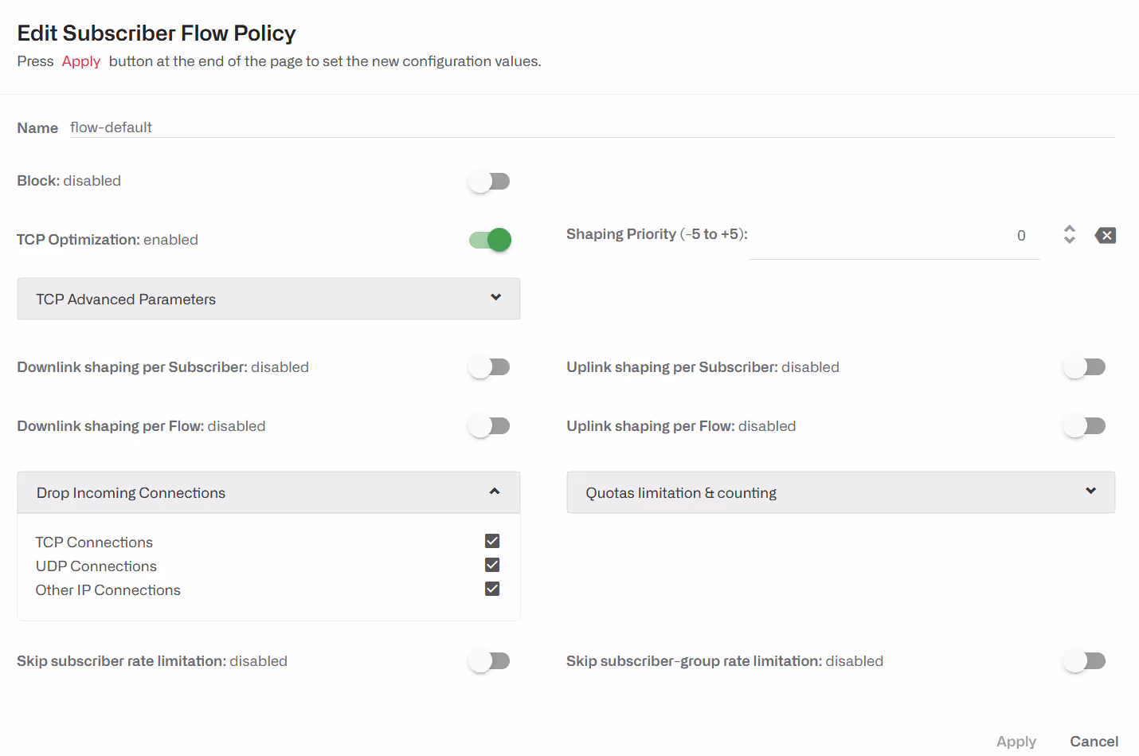The width and height of the screenshot is (1139, 756).
Task: Turn on Uplink shaping per Flow
Action: pyautogui.click(x=1085, y=426)
